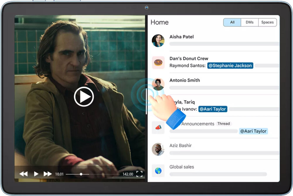Click the @Stephanie Jackson mention chip

click(x=230, y=65)
